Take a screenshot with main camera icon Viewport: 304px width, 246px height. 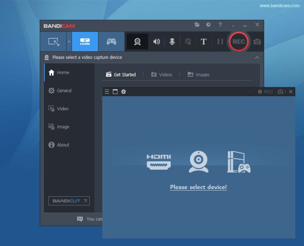point(257,42)
